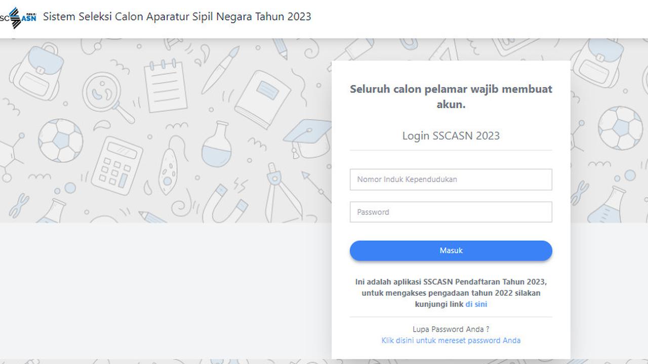Open the 'di sini' link for 2022 registration
This screenshot has height=364, width=648.
coord(476,304)
